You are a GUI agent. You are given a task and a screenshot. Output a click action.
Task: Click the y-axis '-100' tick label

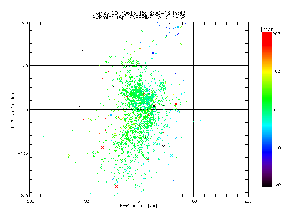pos(23,153)
